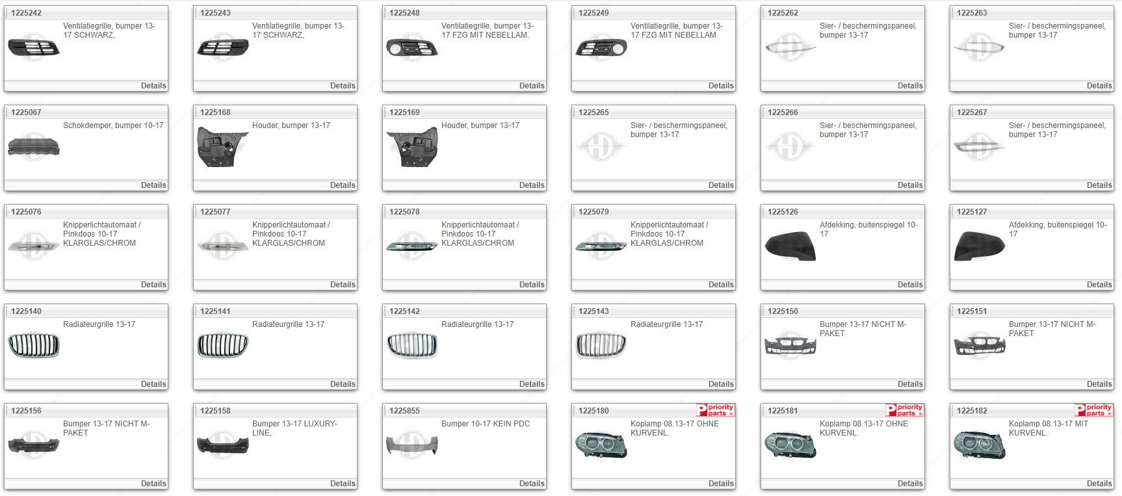Open Details for Afdekking 1225127
The image size is (1122, 496).
(x=1099, y=285)
